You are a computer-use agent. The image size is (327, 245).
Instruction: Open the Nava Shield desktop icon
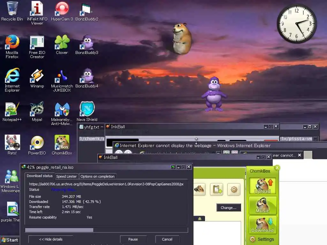pyautogui.click(x=87, y=112)
